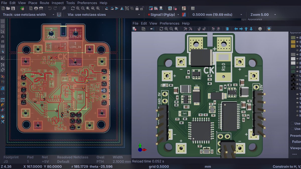Create a new board with the New icon

click(3, 8)
